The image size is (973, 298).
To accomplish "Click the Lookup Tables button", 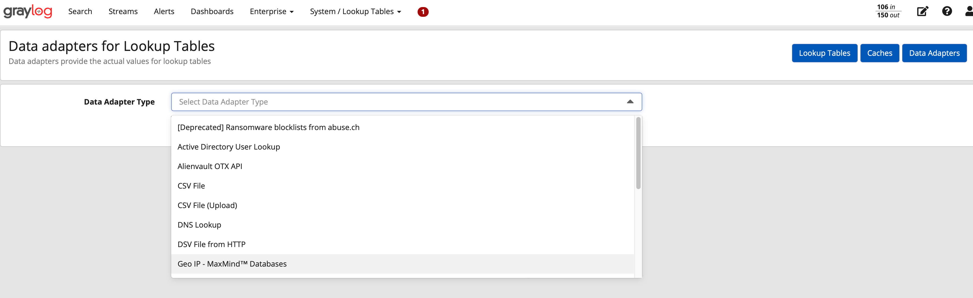I will (825, 53).
